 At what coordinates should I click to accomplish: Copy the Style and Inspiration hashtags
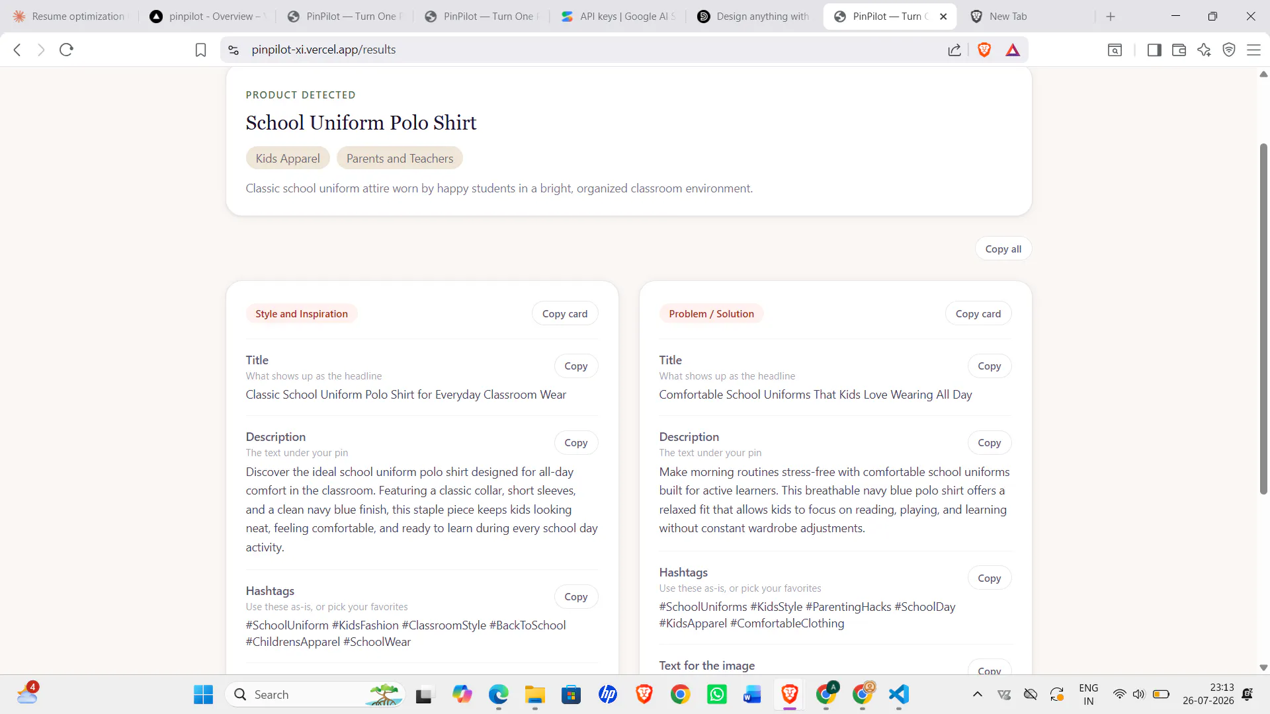click(575, 596)
